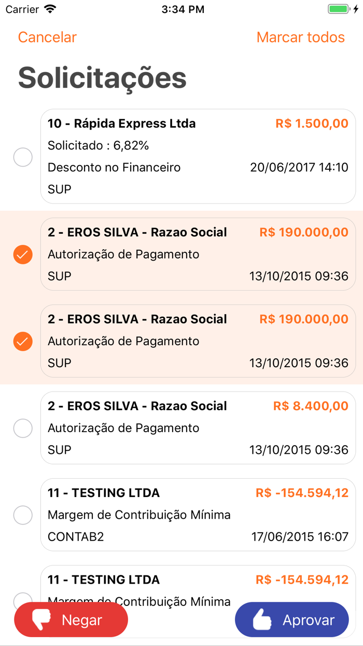Select the Rápida Express Ltda request checkbox
This screenshot has height=646, width=363.
22,157
